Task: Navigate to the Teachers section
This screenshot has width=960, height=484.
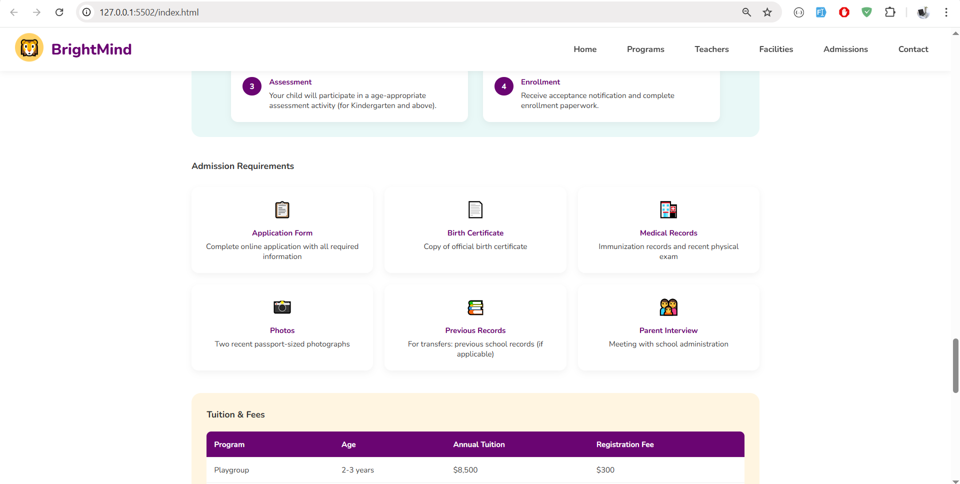Action: pyautogui.click(x=711, y=49)
